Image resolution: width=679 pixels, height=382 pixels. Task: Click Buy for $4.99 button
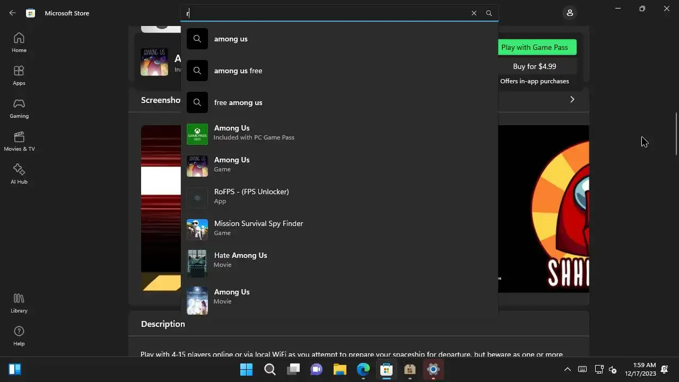point(534,66)
